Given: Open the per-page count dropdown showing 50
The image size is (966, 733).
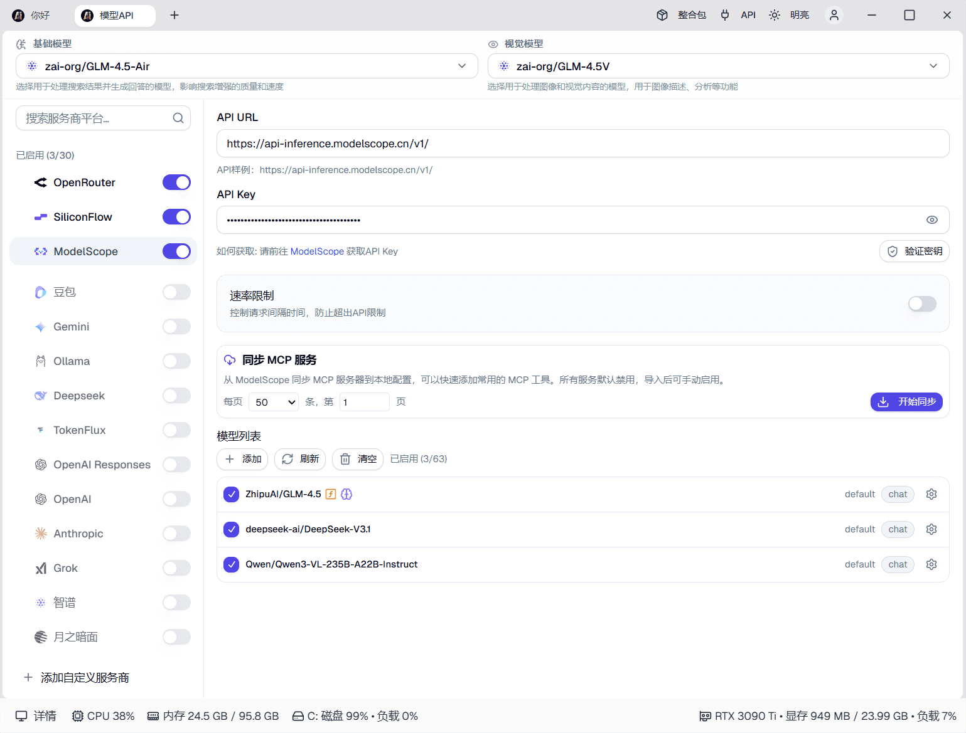Looking at the screenshot, I should tap(274, 402).
